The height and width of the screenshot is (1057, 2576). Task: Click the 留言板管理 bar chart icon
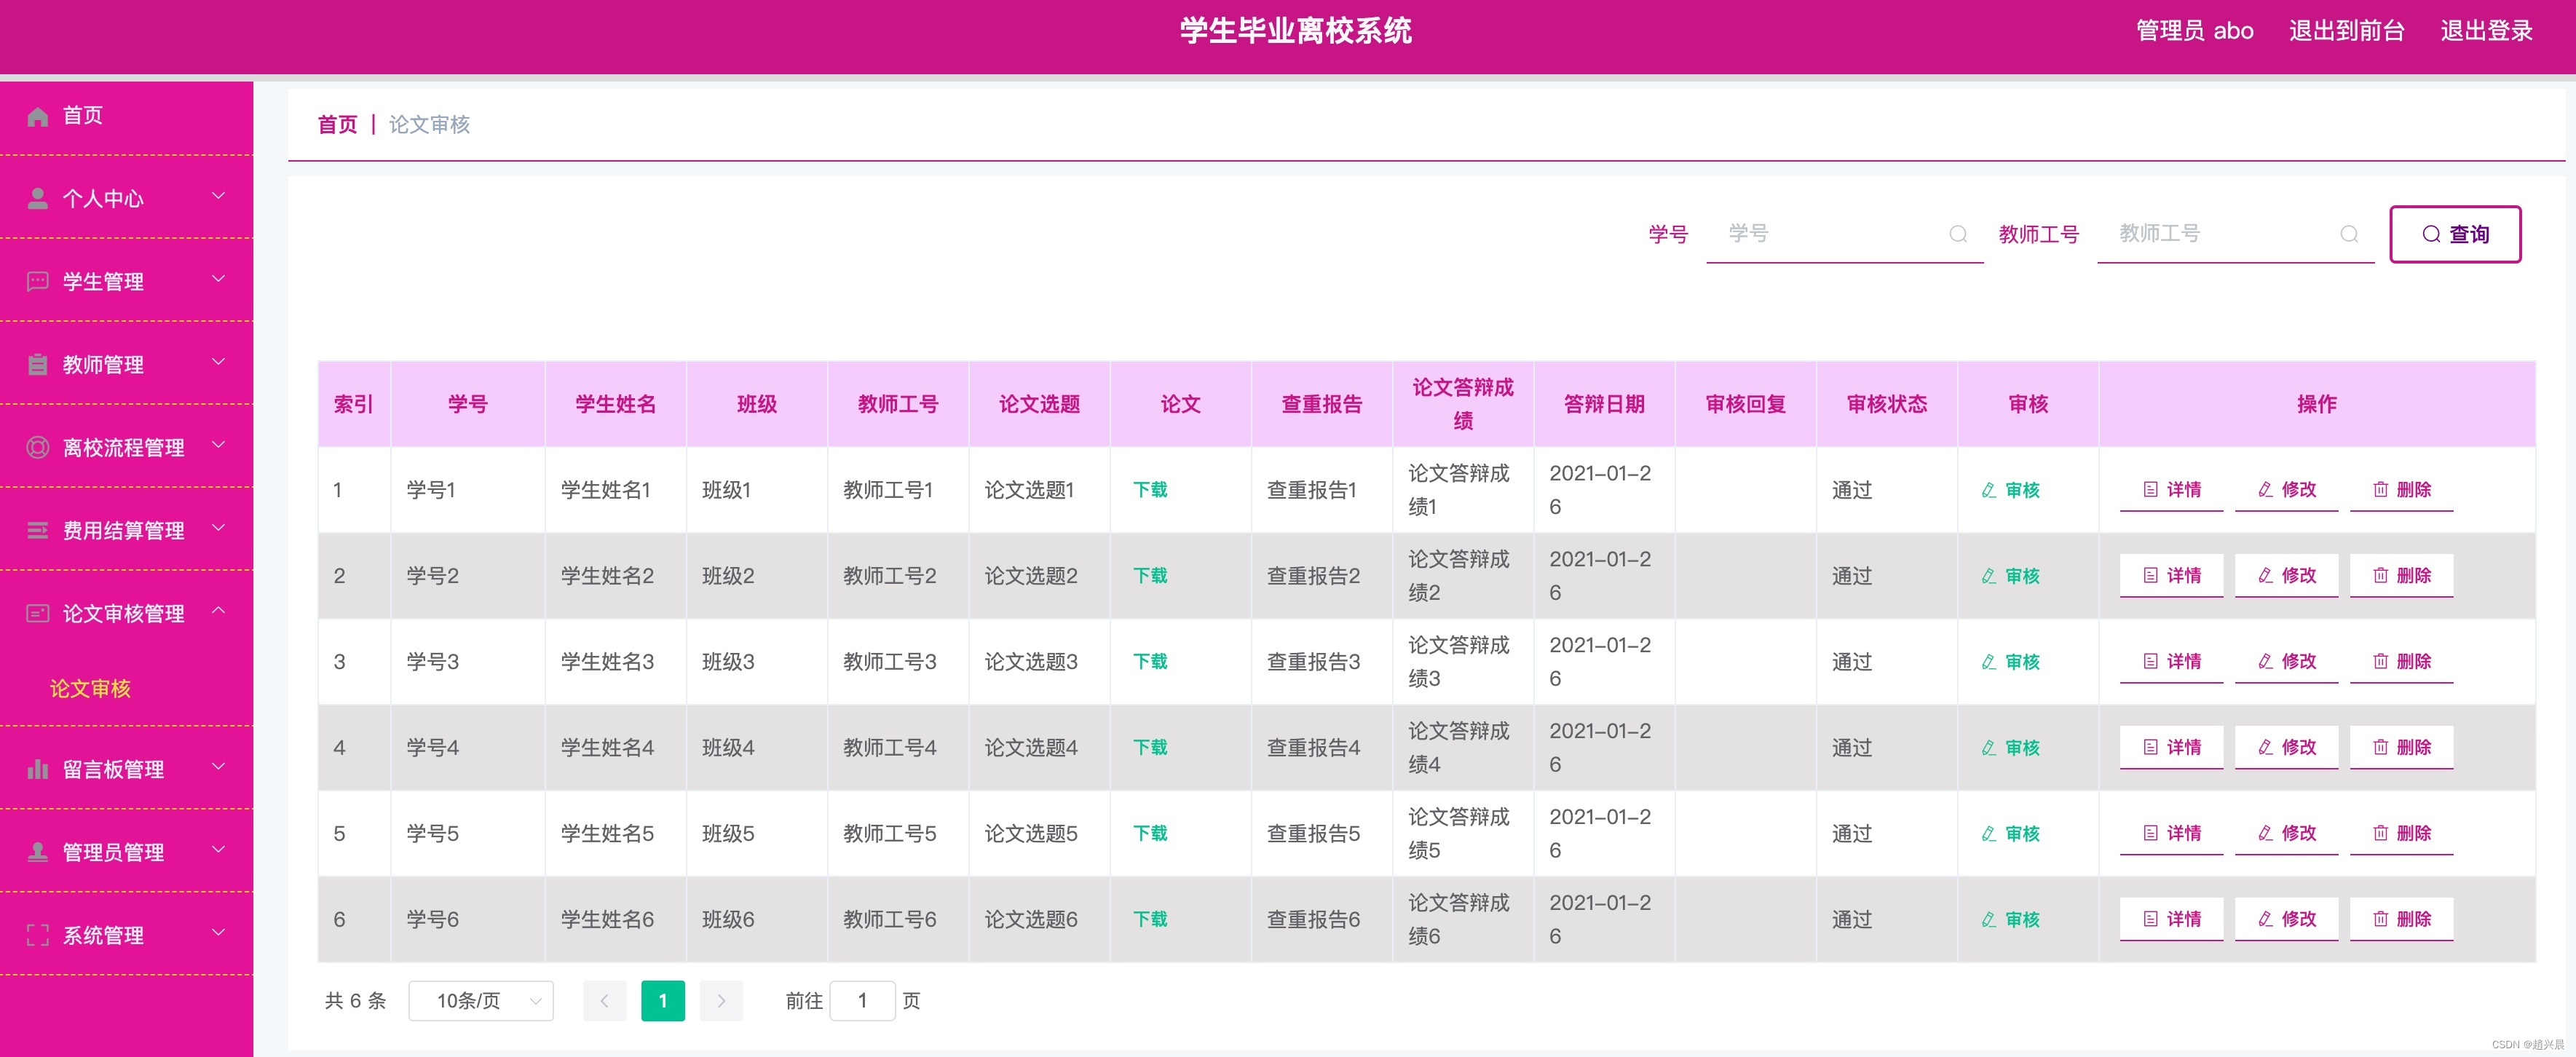[38, 769]
